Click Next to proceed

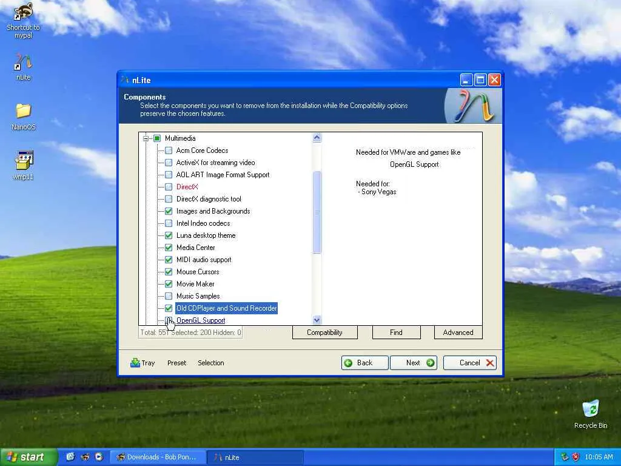(414, 363)
